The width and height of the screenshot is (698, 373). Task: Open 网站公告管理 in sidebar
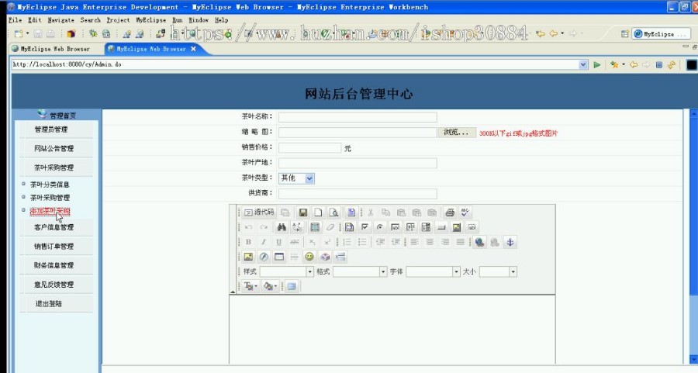click(54, 149)
